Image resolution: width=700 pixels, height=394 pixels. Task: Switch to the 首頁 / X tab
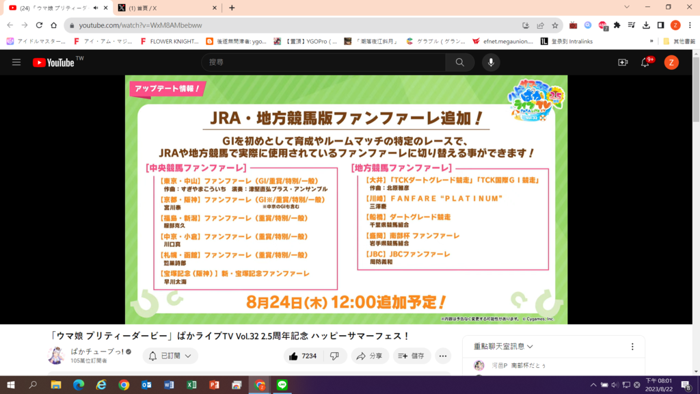(x=167, y=8)
